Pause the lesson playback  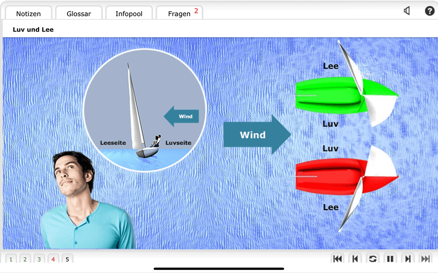click(x=390, y=259)
